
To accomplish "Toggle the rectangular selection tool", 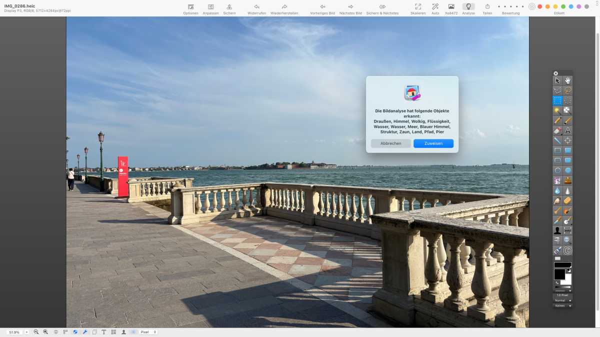I will pyautogui.click(x=557, y=100).
